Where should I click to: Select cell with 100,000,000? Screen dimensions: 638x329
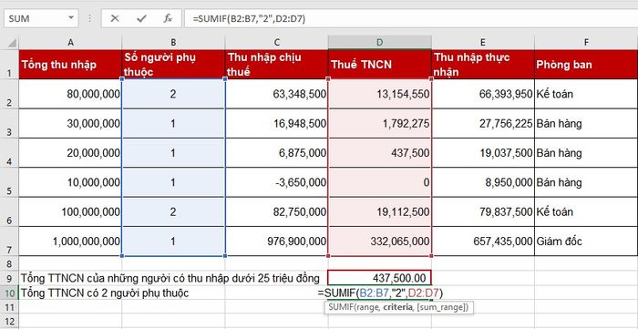(70, 211)
